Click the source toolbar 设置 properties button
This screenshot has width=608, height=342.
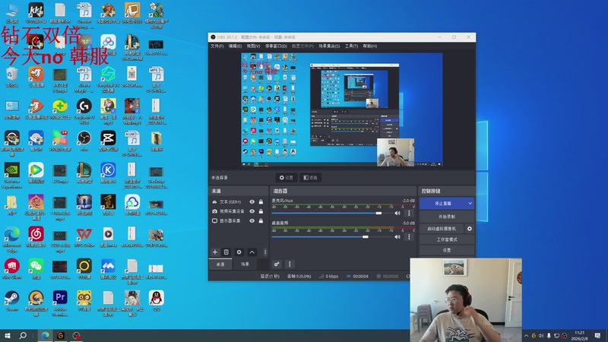(287, 178)
